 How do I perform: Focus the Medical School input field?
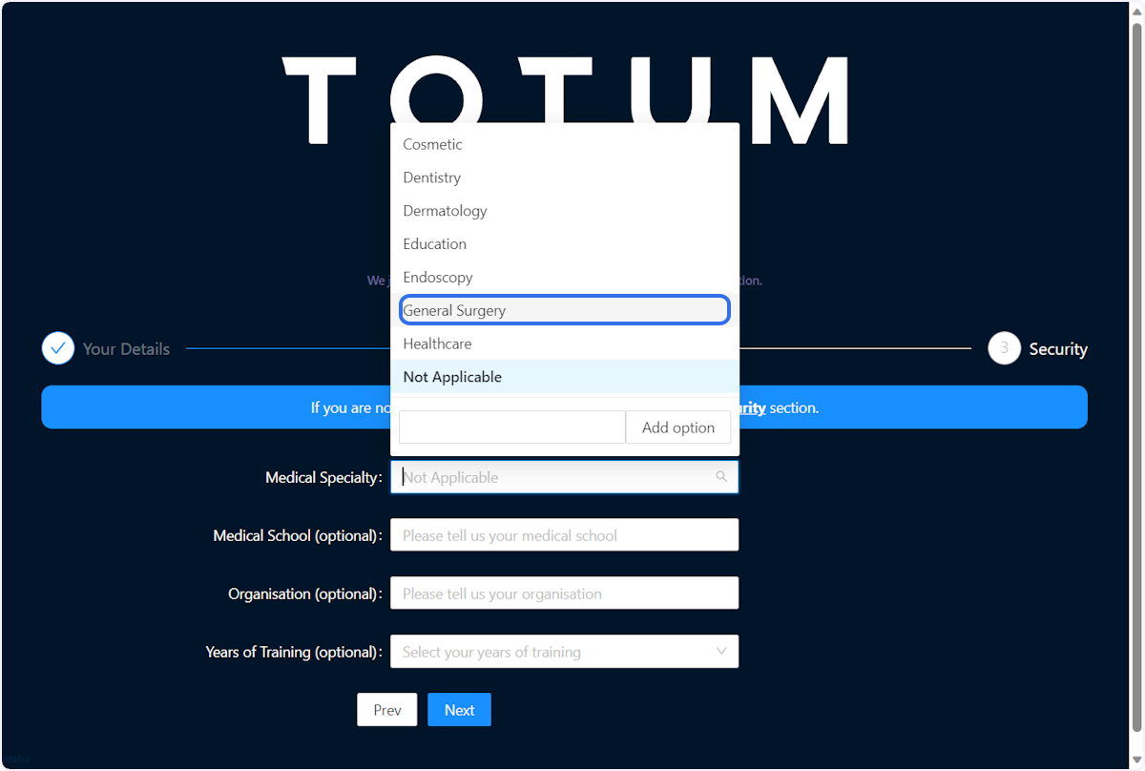(565, 535)
